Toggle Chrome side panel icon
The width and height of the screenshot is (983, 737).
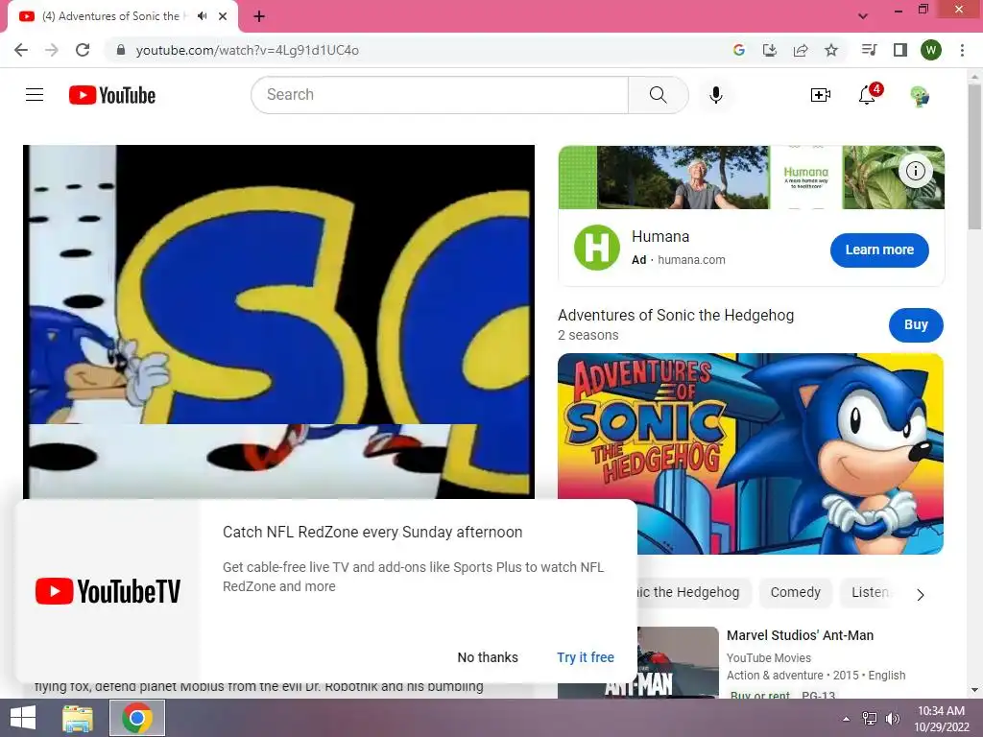pos(899,50)
